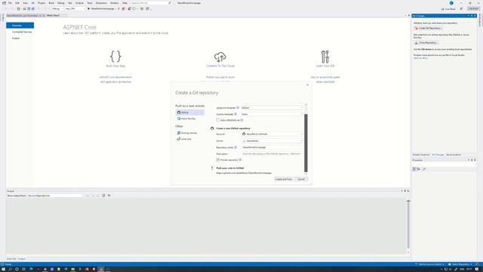483x272 pixels.
Task: Click into the repository Description field
Action: [272, 153]
